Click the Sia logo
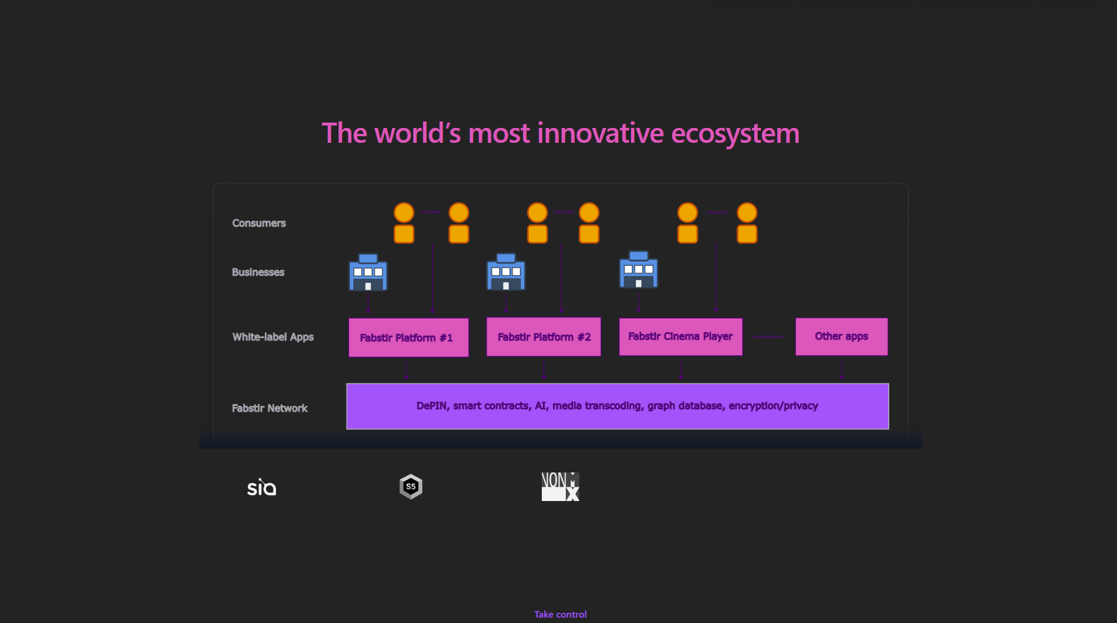The height and width of the screenshot is (623, 1117). (x=262, y=487)
